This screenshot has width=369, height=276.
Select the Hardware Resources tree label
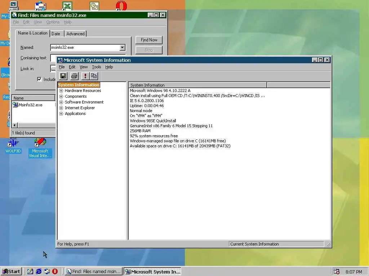83,91
